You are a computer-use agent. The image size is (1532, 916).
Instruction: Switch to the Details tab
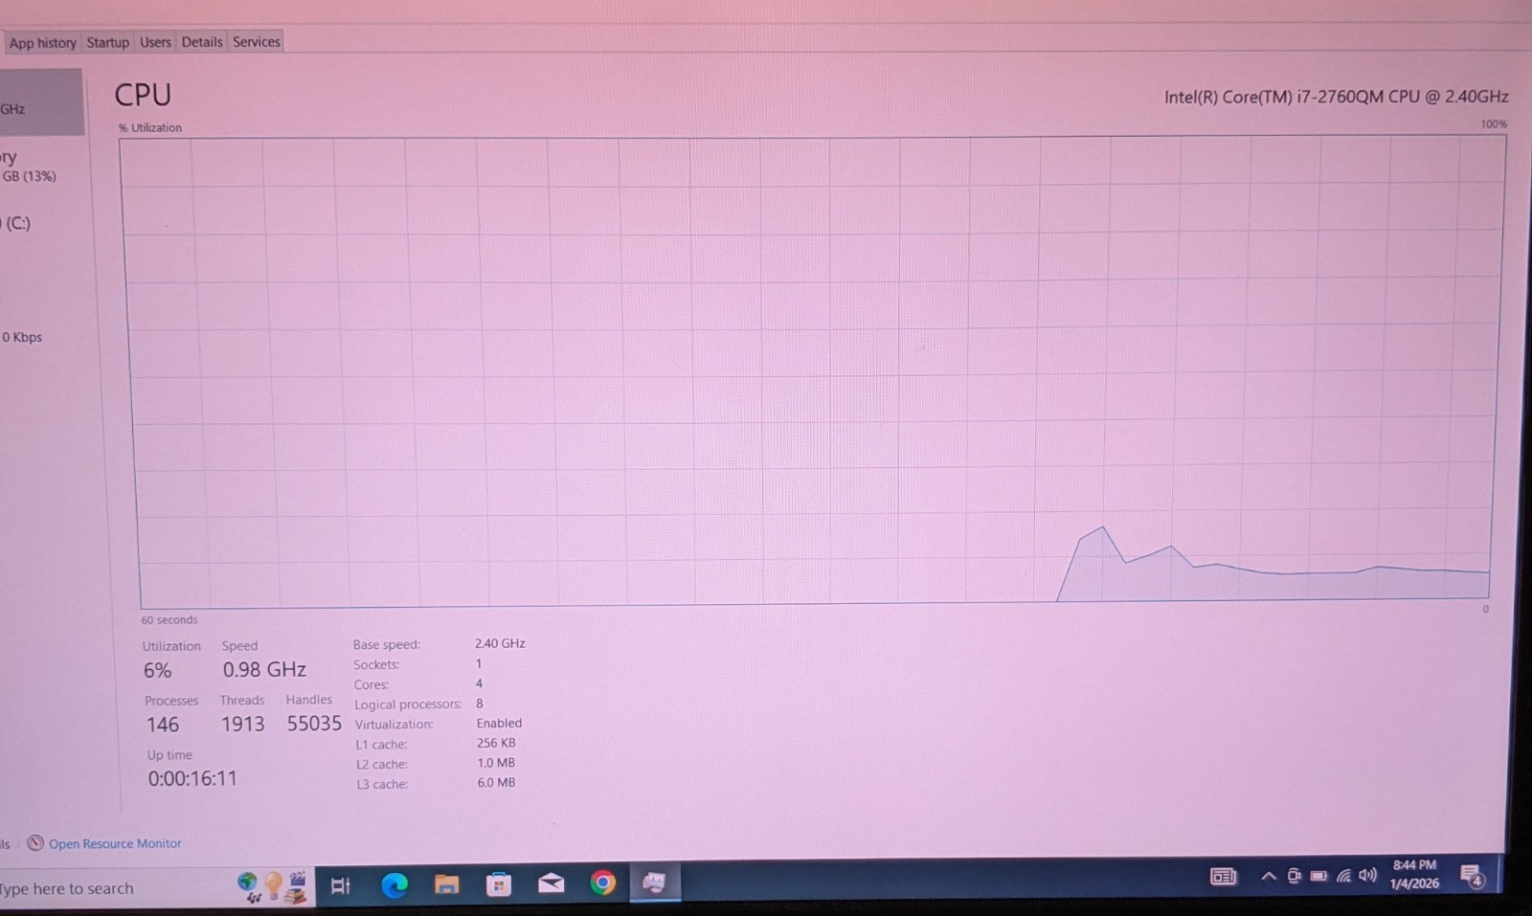pyautogui.click(x=202, y=42)
